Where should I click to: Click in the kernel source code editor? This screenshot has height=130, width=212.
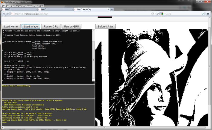pyautogui.click(x=47, y=55)
